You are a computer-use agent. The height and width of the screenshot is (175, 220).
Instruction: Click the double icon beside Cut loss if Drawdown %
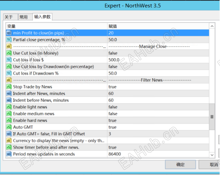(9, 73)
